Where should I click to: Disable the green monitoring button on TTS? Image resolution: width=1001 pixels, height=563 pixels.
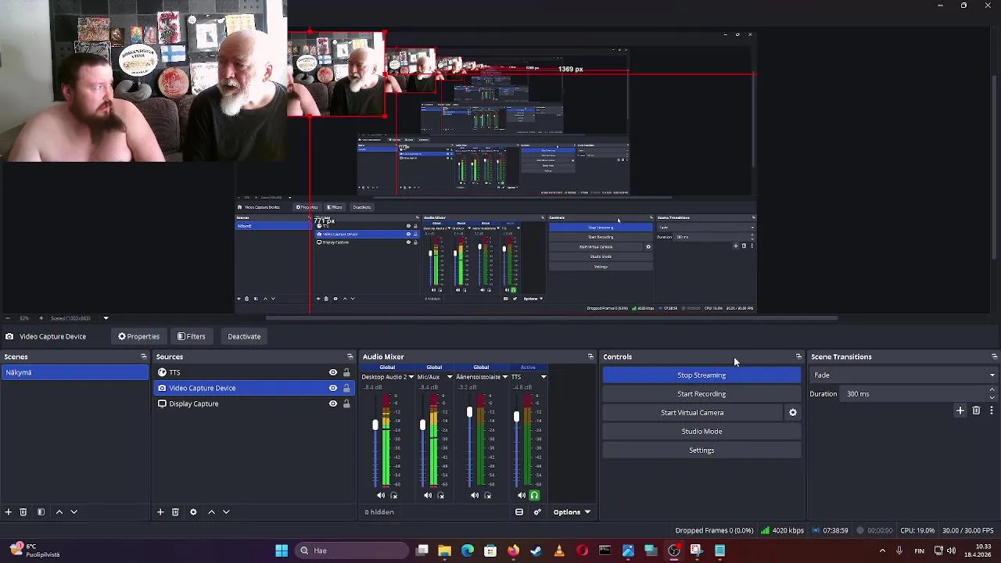coord(534,495)
